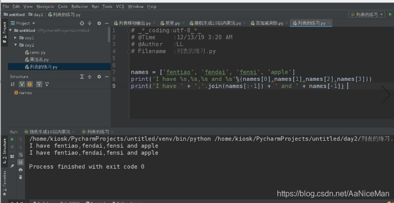Toggle Autoscroll from Source in Structure
The image size is (394, 203).
pyautogui.click(x=47, y=84)
